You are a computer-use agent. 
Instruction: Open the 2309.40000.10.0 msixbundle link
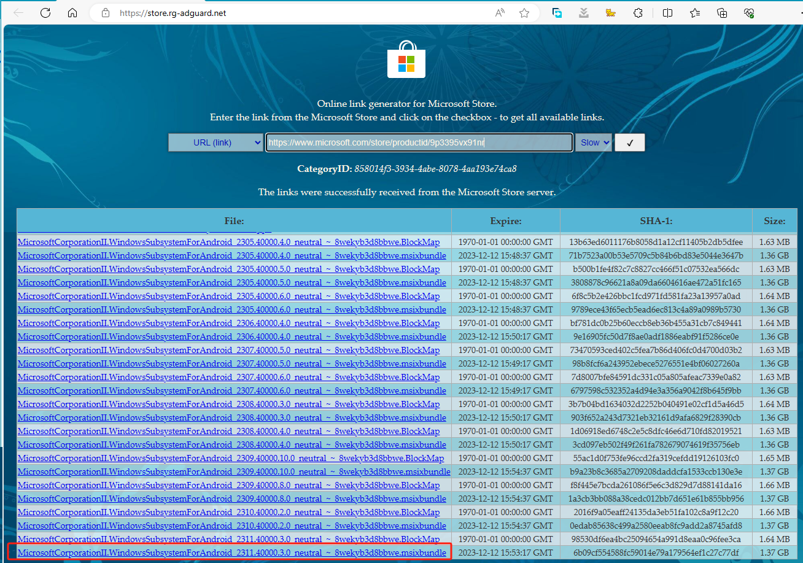click(x=234, y=472)
